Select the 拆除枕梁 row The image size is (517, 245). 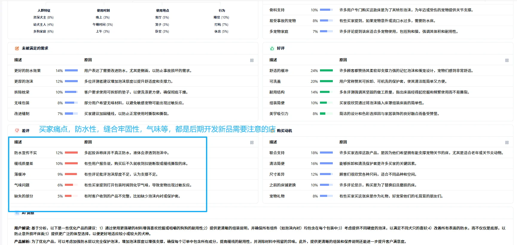pyautogui.click(x=133, y=92)
